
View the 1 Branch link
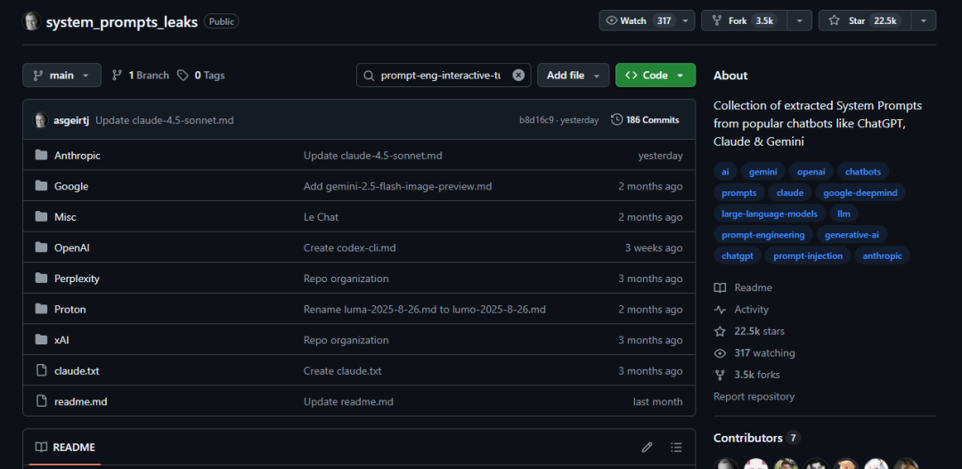141,76
